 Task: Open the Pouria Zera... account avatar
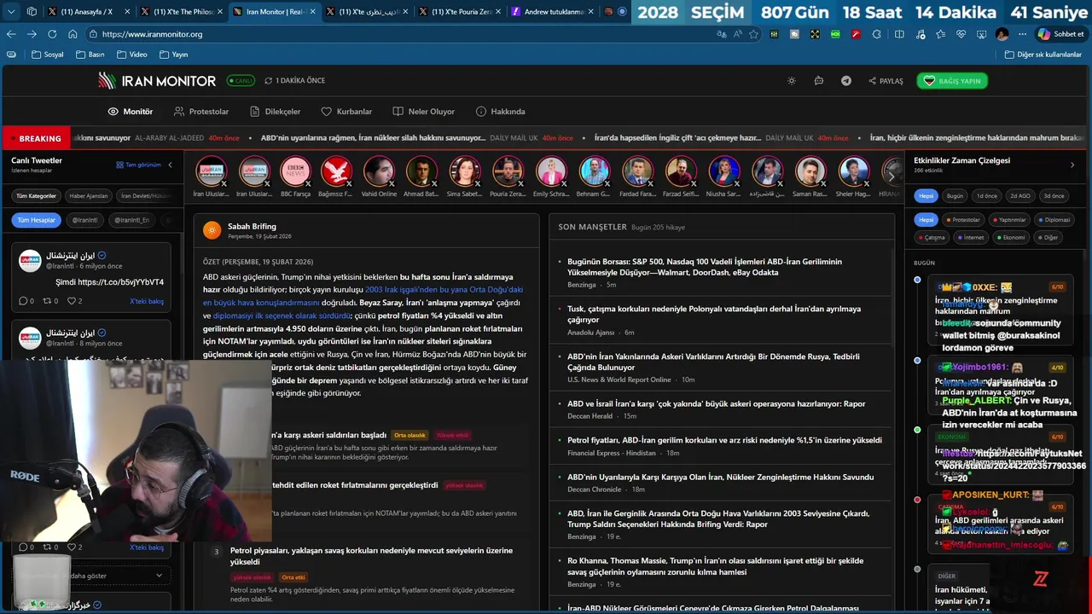coord(508,171)
